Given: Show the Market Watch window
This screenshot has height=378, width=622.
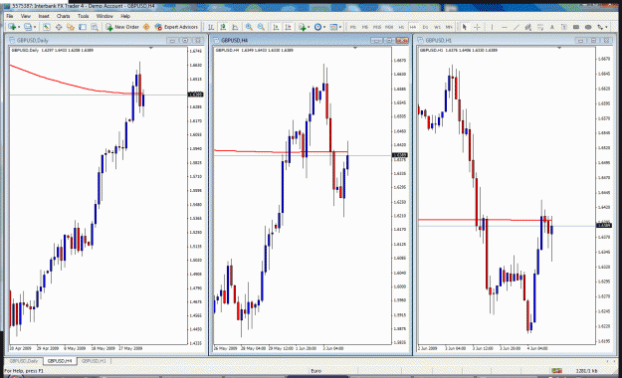Looking at the screenshot, I should coord(47,27).
